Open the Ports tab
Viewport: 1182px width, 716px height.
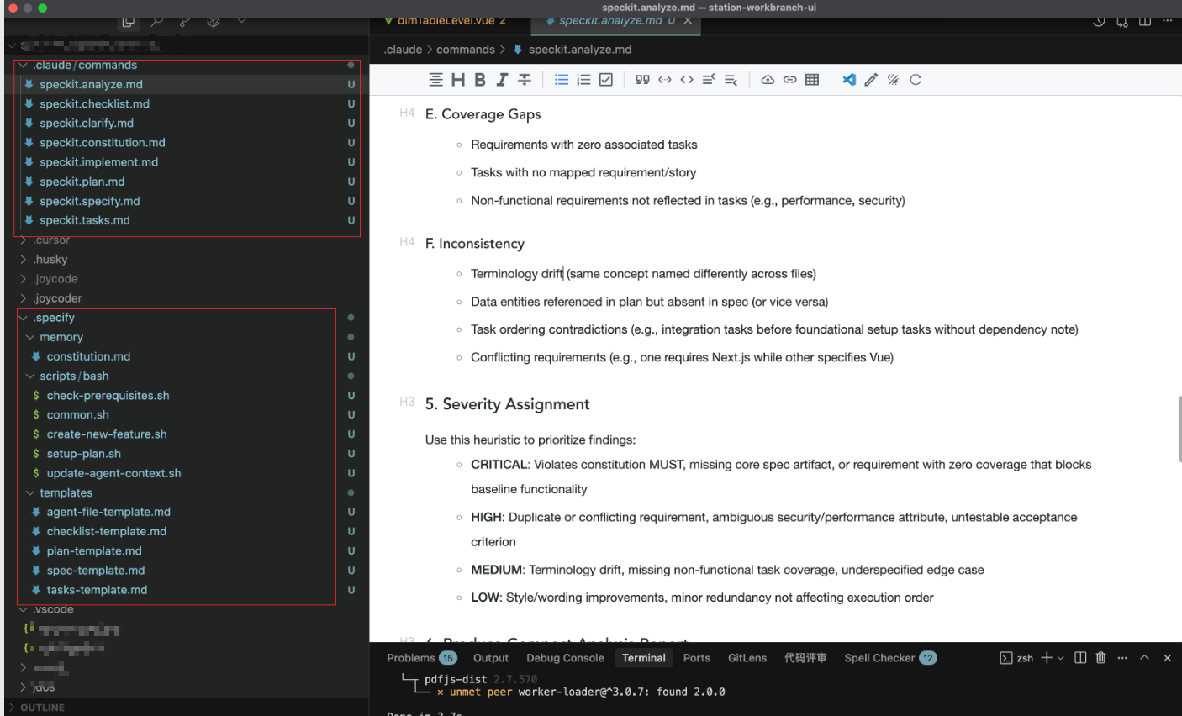(696, 658)
